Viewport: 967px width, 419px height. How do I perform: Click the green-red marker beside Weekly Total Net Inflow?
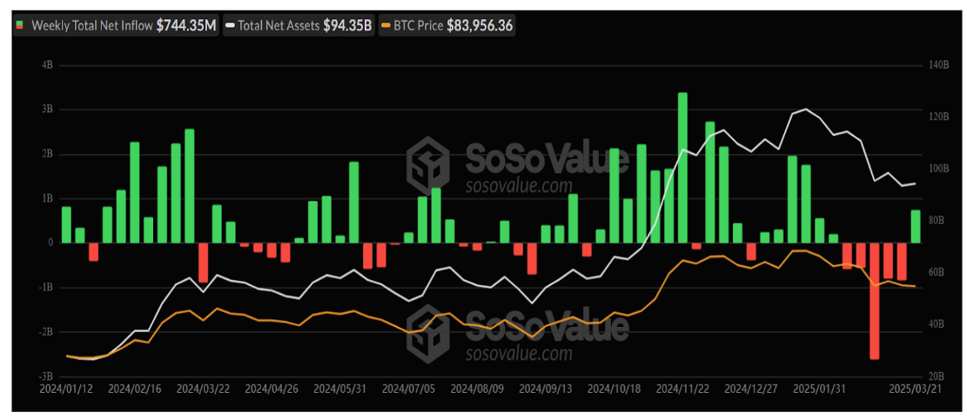click(x=20, y=26)
